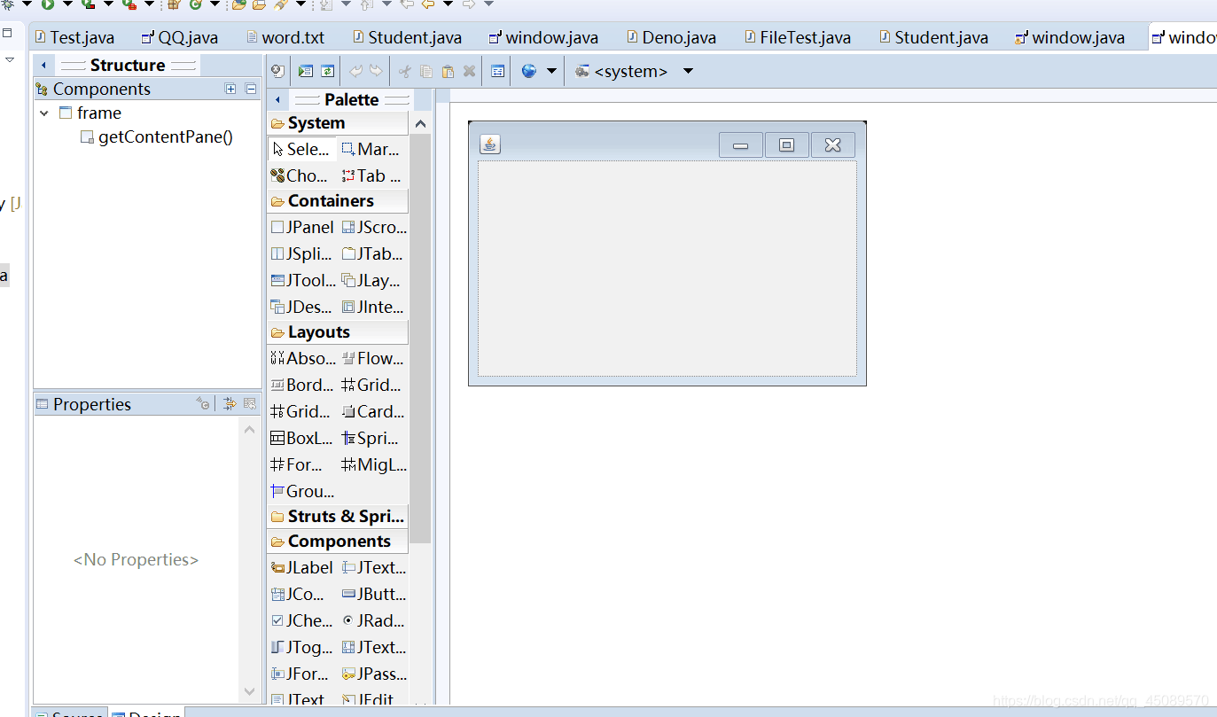
Task: Collapse the Components palette category
Action: [x=337, y=542]
